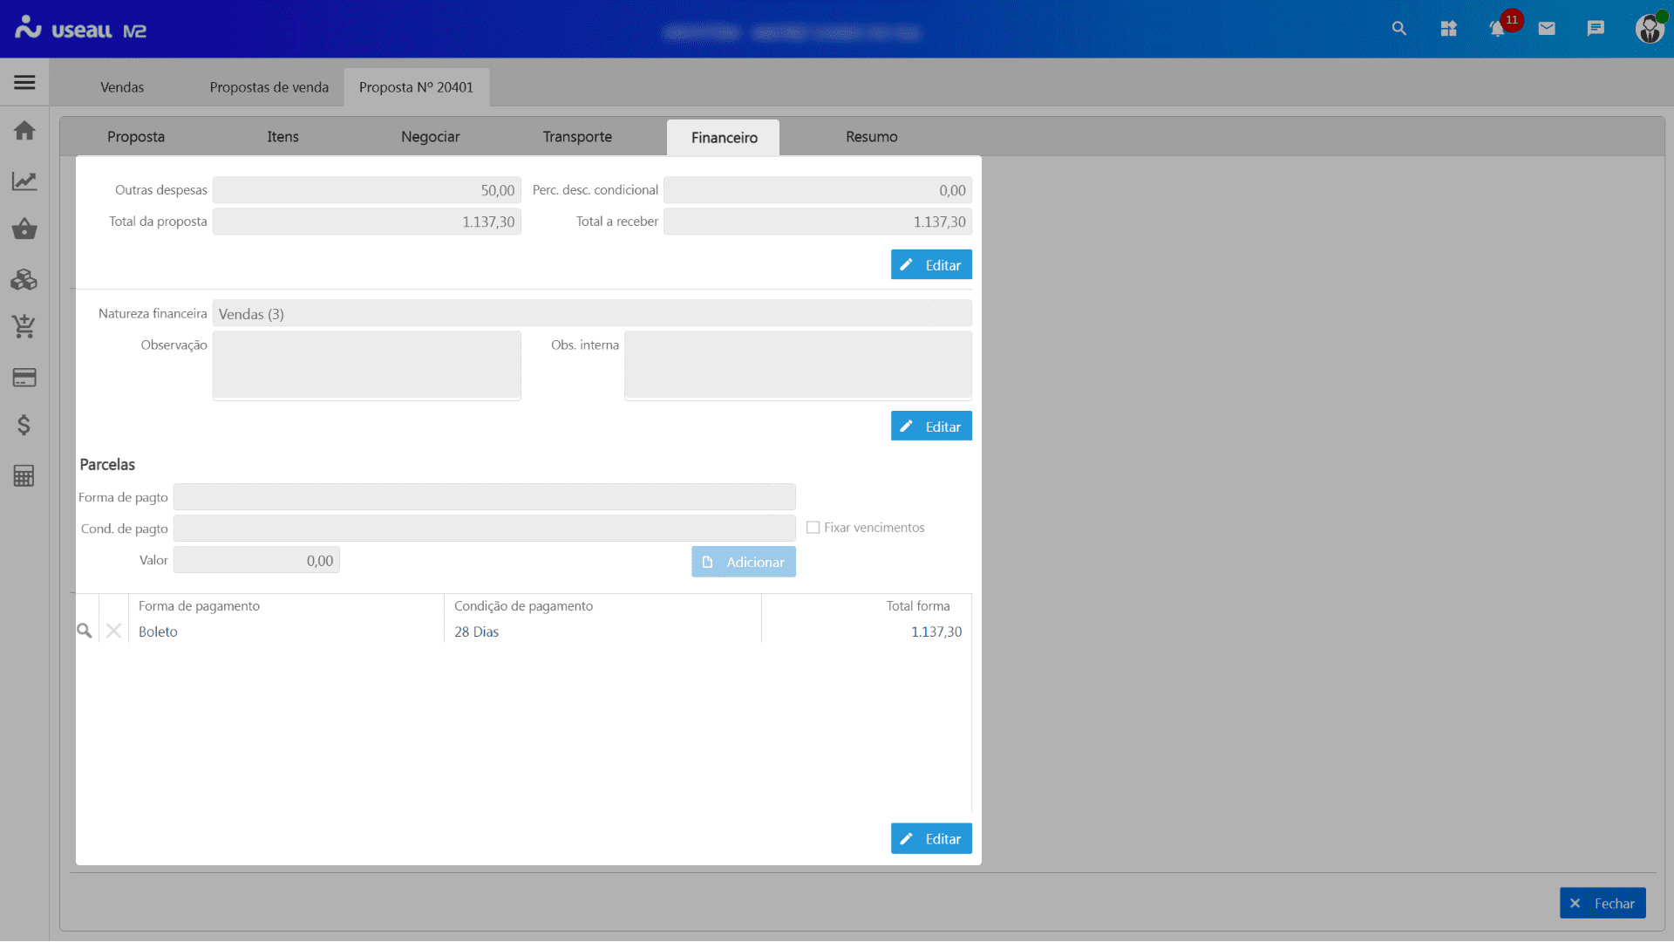The image size is (1674, 942).
Task: Open the Forma de pagto dropdown field
Action: (484, 497)
